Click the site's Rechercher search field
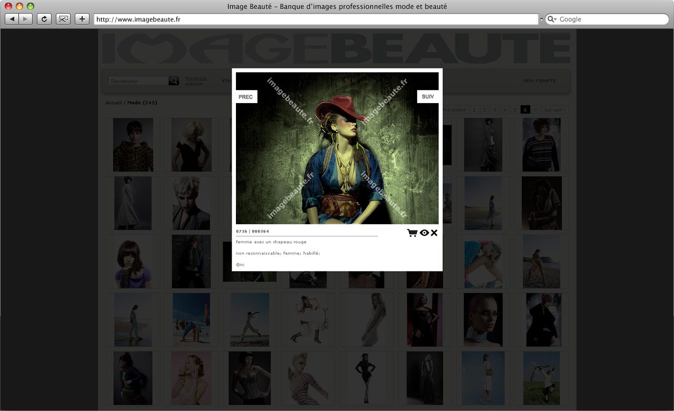The image size is (674, 411). pos(138,81)
